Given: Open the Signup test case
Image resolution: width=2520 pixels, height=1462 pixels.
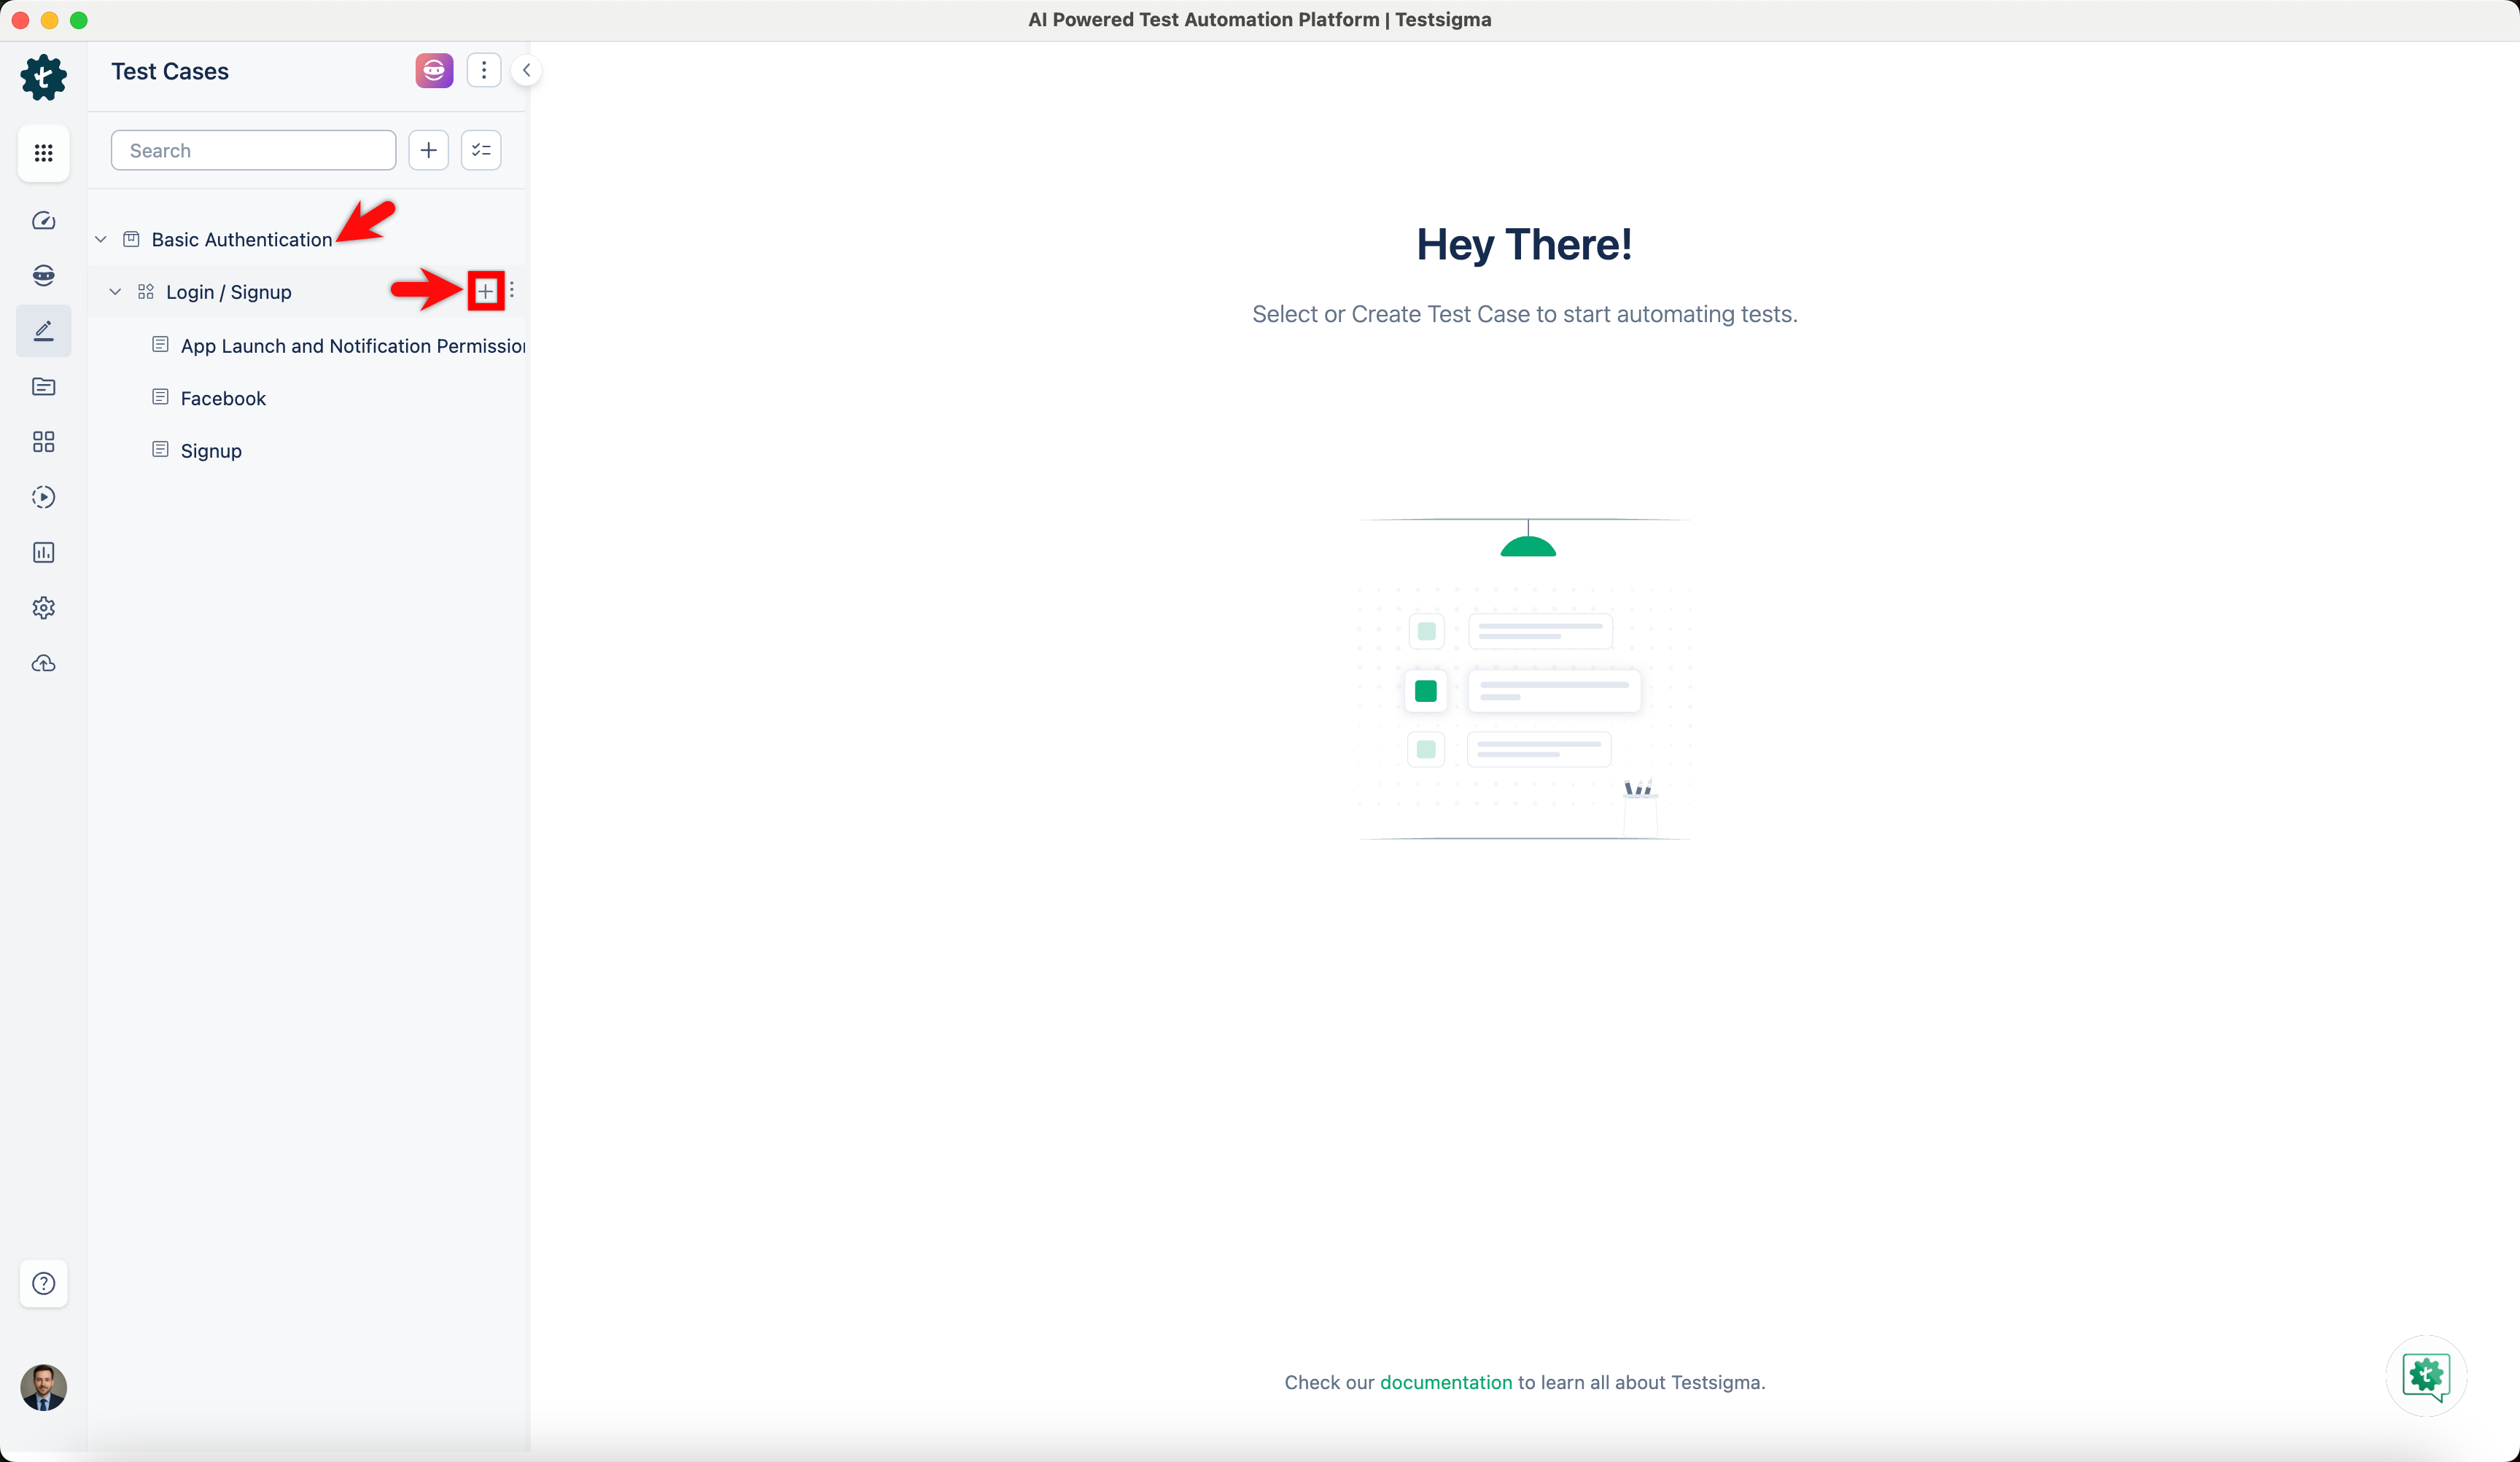Looking at the screenshot, I should pos(211,450).
